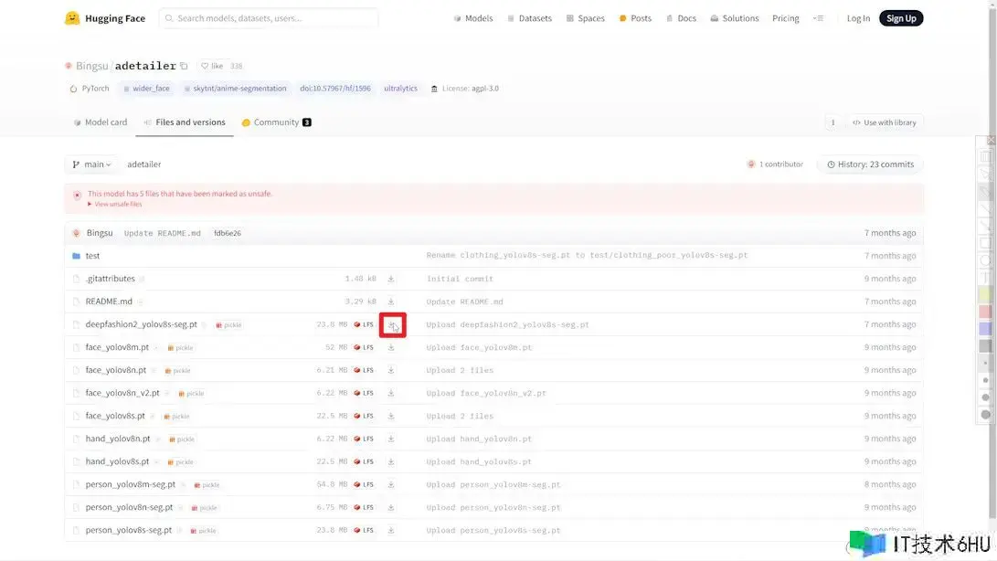Download person_yolov8n-seg.pt via its download icon
997x561 pixels.
pos(391,508)
